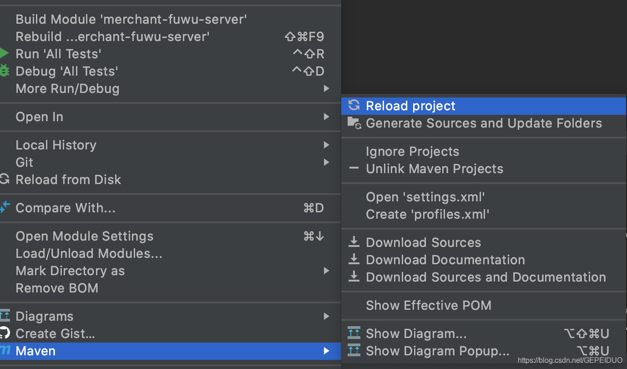Choose Ignore Projects
The width and height of the screenshot is (627, 369).
484,151
